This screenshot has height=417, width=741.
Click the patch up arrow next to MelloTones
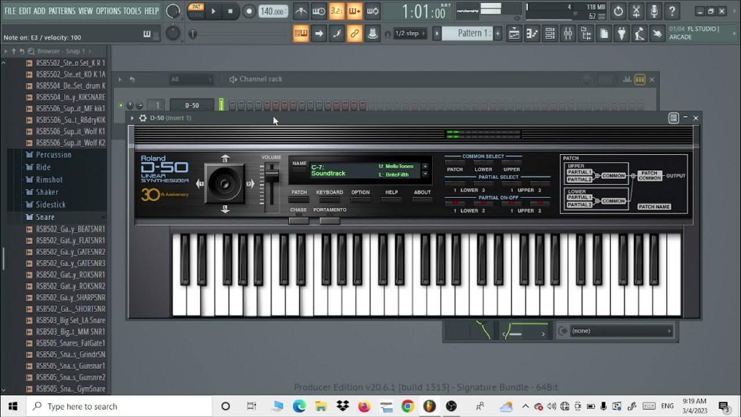click(425, 167)
